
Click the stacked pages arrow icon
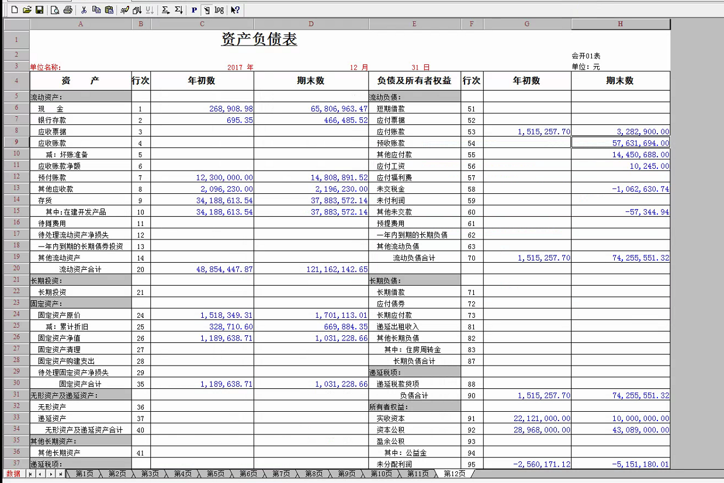tap(137, 10)
